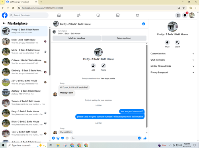Reload the browser page
This screenshot has height=148, width=199.
point(13,8)
